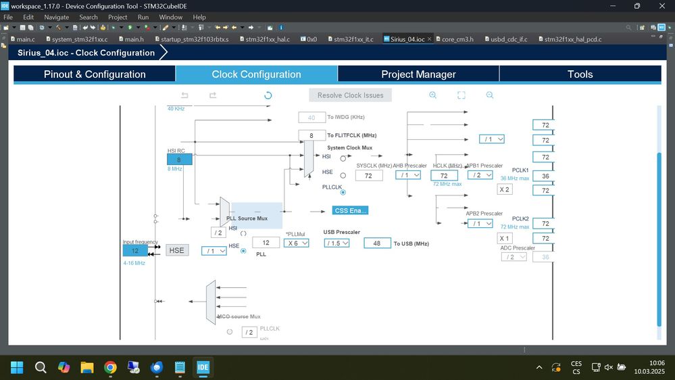Open the AHB Prescaler dropdown
Screen dimensions: 675x380
click(408, 175)
